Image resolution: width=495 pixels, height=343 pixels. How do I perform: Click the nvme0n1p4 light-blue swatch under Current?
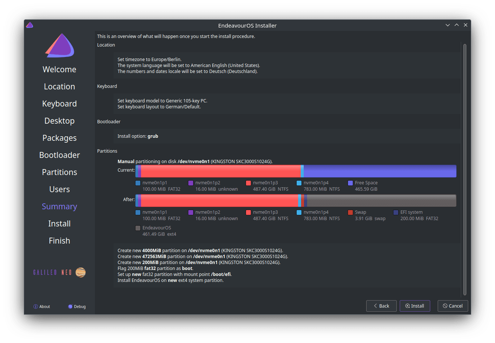299,183
